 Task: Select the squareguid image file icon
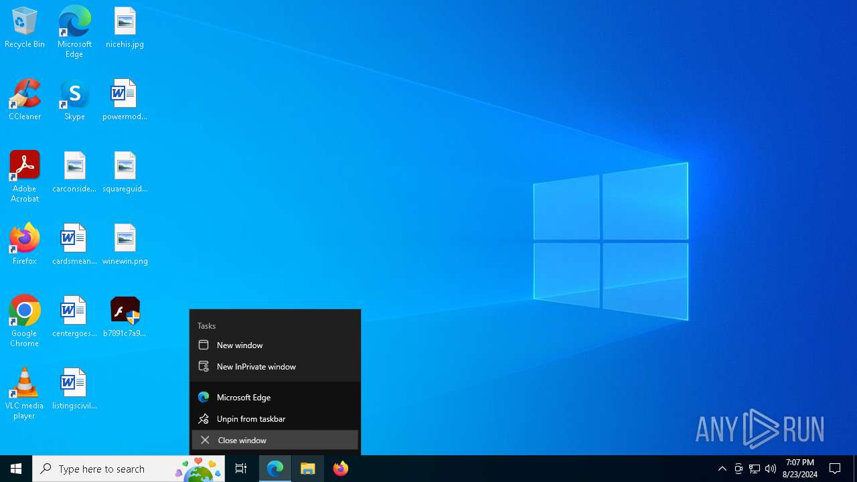(x=125, y=172)
